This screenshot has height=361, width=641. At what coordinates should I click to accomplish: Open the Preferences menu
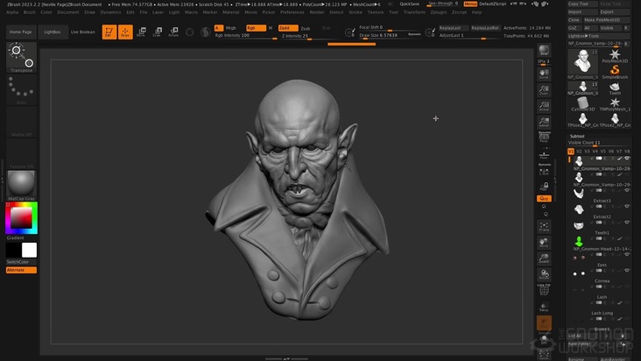[x=292, y=12]
